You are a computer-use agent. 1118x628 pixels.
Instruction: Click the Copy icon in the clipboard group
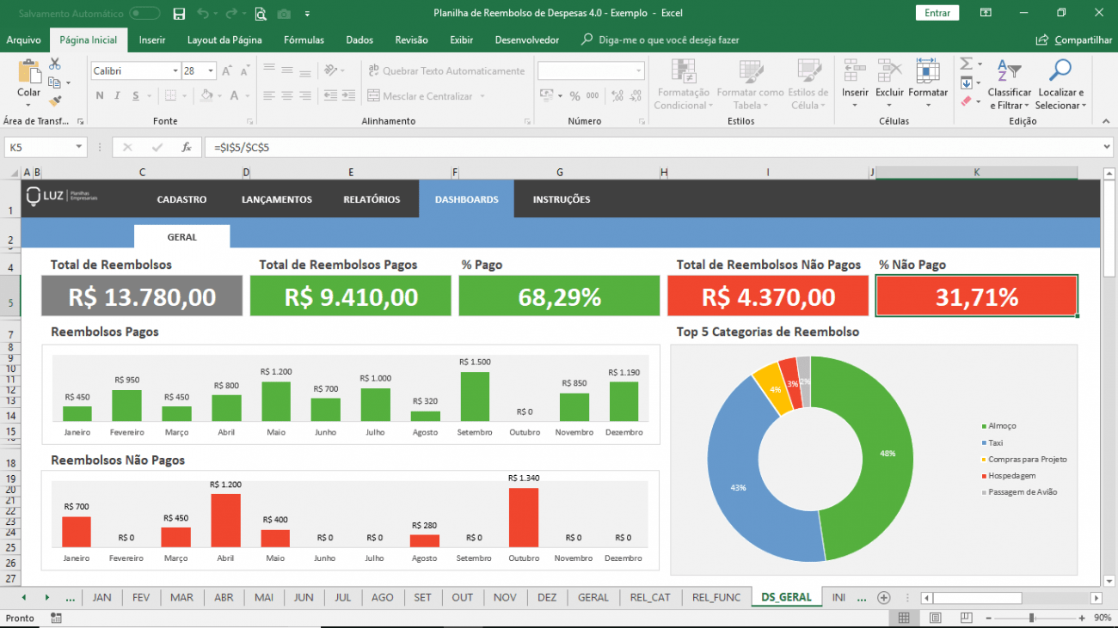[x=55, y=82]
